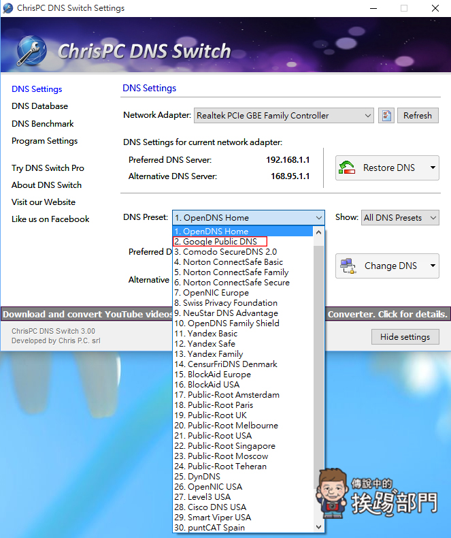451x538 pixels.
Task: Click Like us on Facebook link
Action: pos(50,219)
